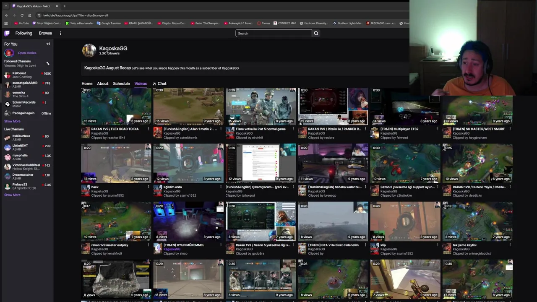This screenshot has width=537, height=302.
Task: Open the browser tab search dropdown
Action: 6,6
